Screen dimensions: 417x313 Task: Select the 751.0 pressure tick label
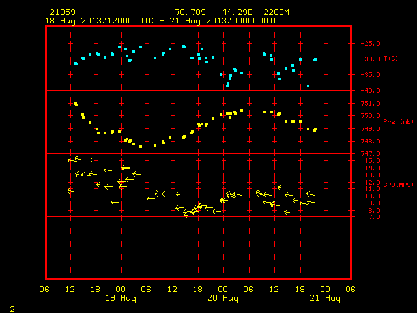coord(370,103)
